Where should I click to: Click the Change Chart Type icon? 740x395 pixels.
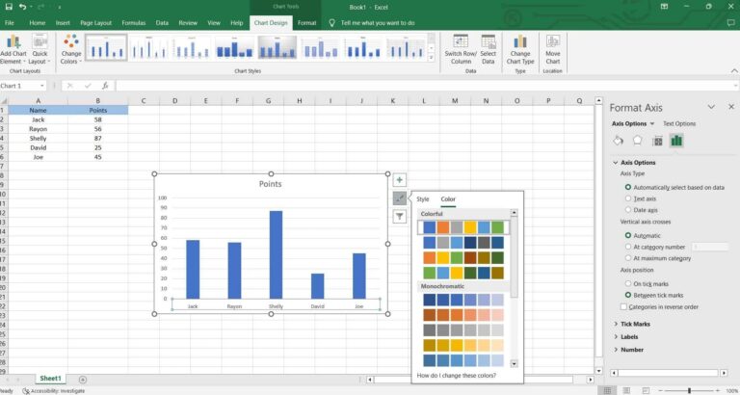tap(520, 41)
